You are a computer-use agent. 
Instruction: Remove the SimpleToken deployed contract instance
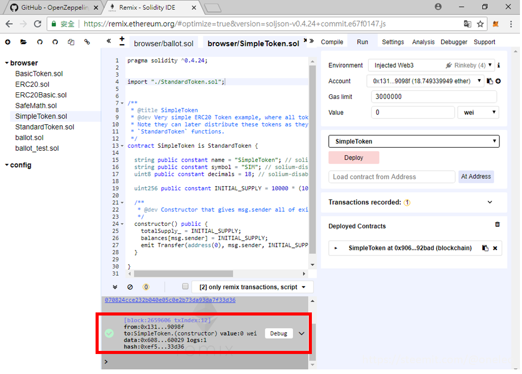495,248
